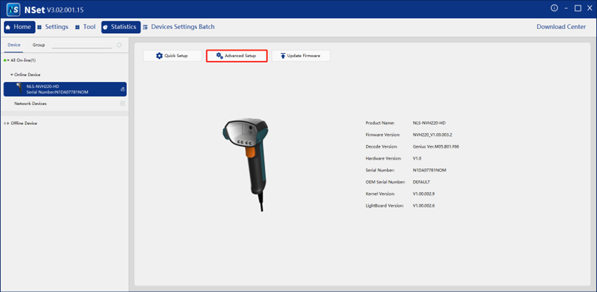Click the refresh circle icon beside search
This screenshot has width=597, height=292.
tap(119, 45)
